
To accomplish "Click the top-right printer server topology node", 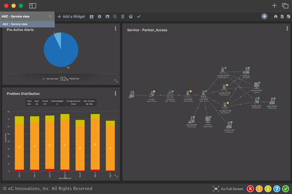I will [x=246, y=71].
